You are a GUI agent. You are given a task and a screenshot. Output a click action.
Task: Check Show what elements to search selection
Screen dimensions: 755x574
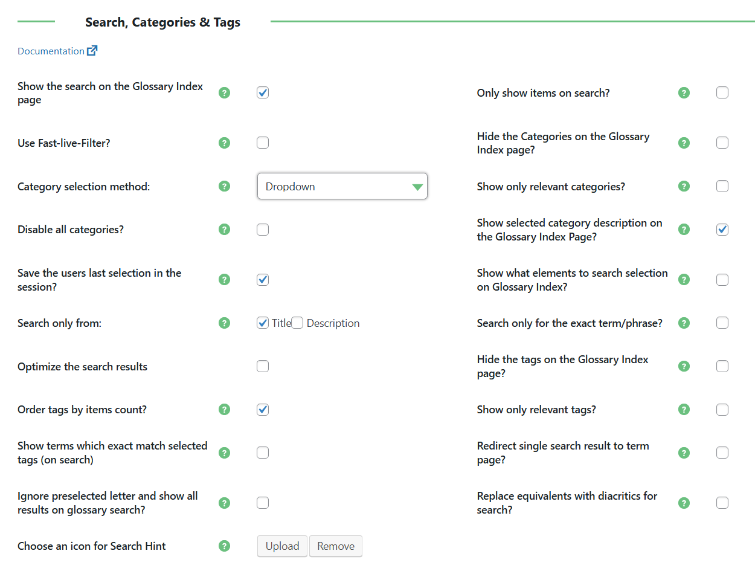click(722, 280)
